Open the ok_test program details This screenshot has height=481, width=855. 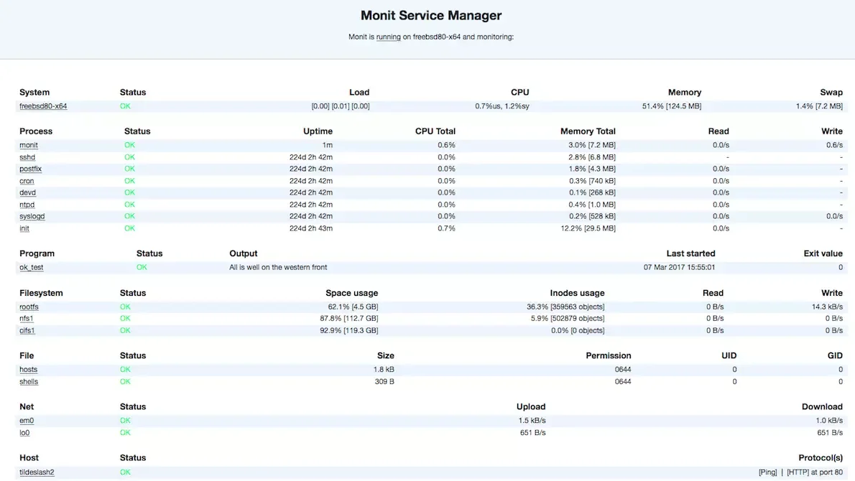point(31,266)
